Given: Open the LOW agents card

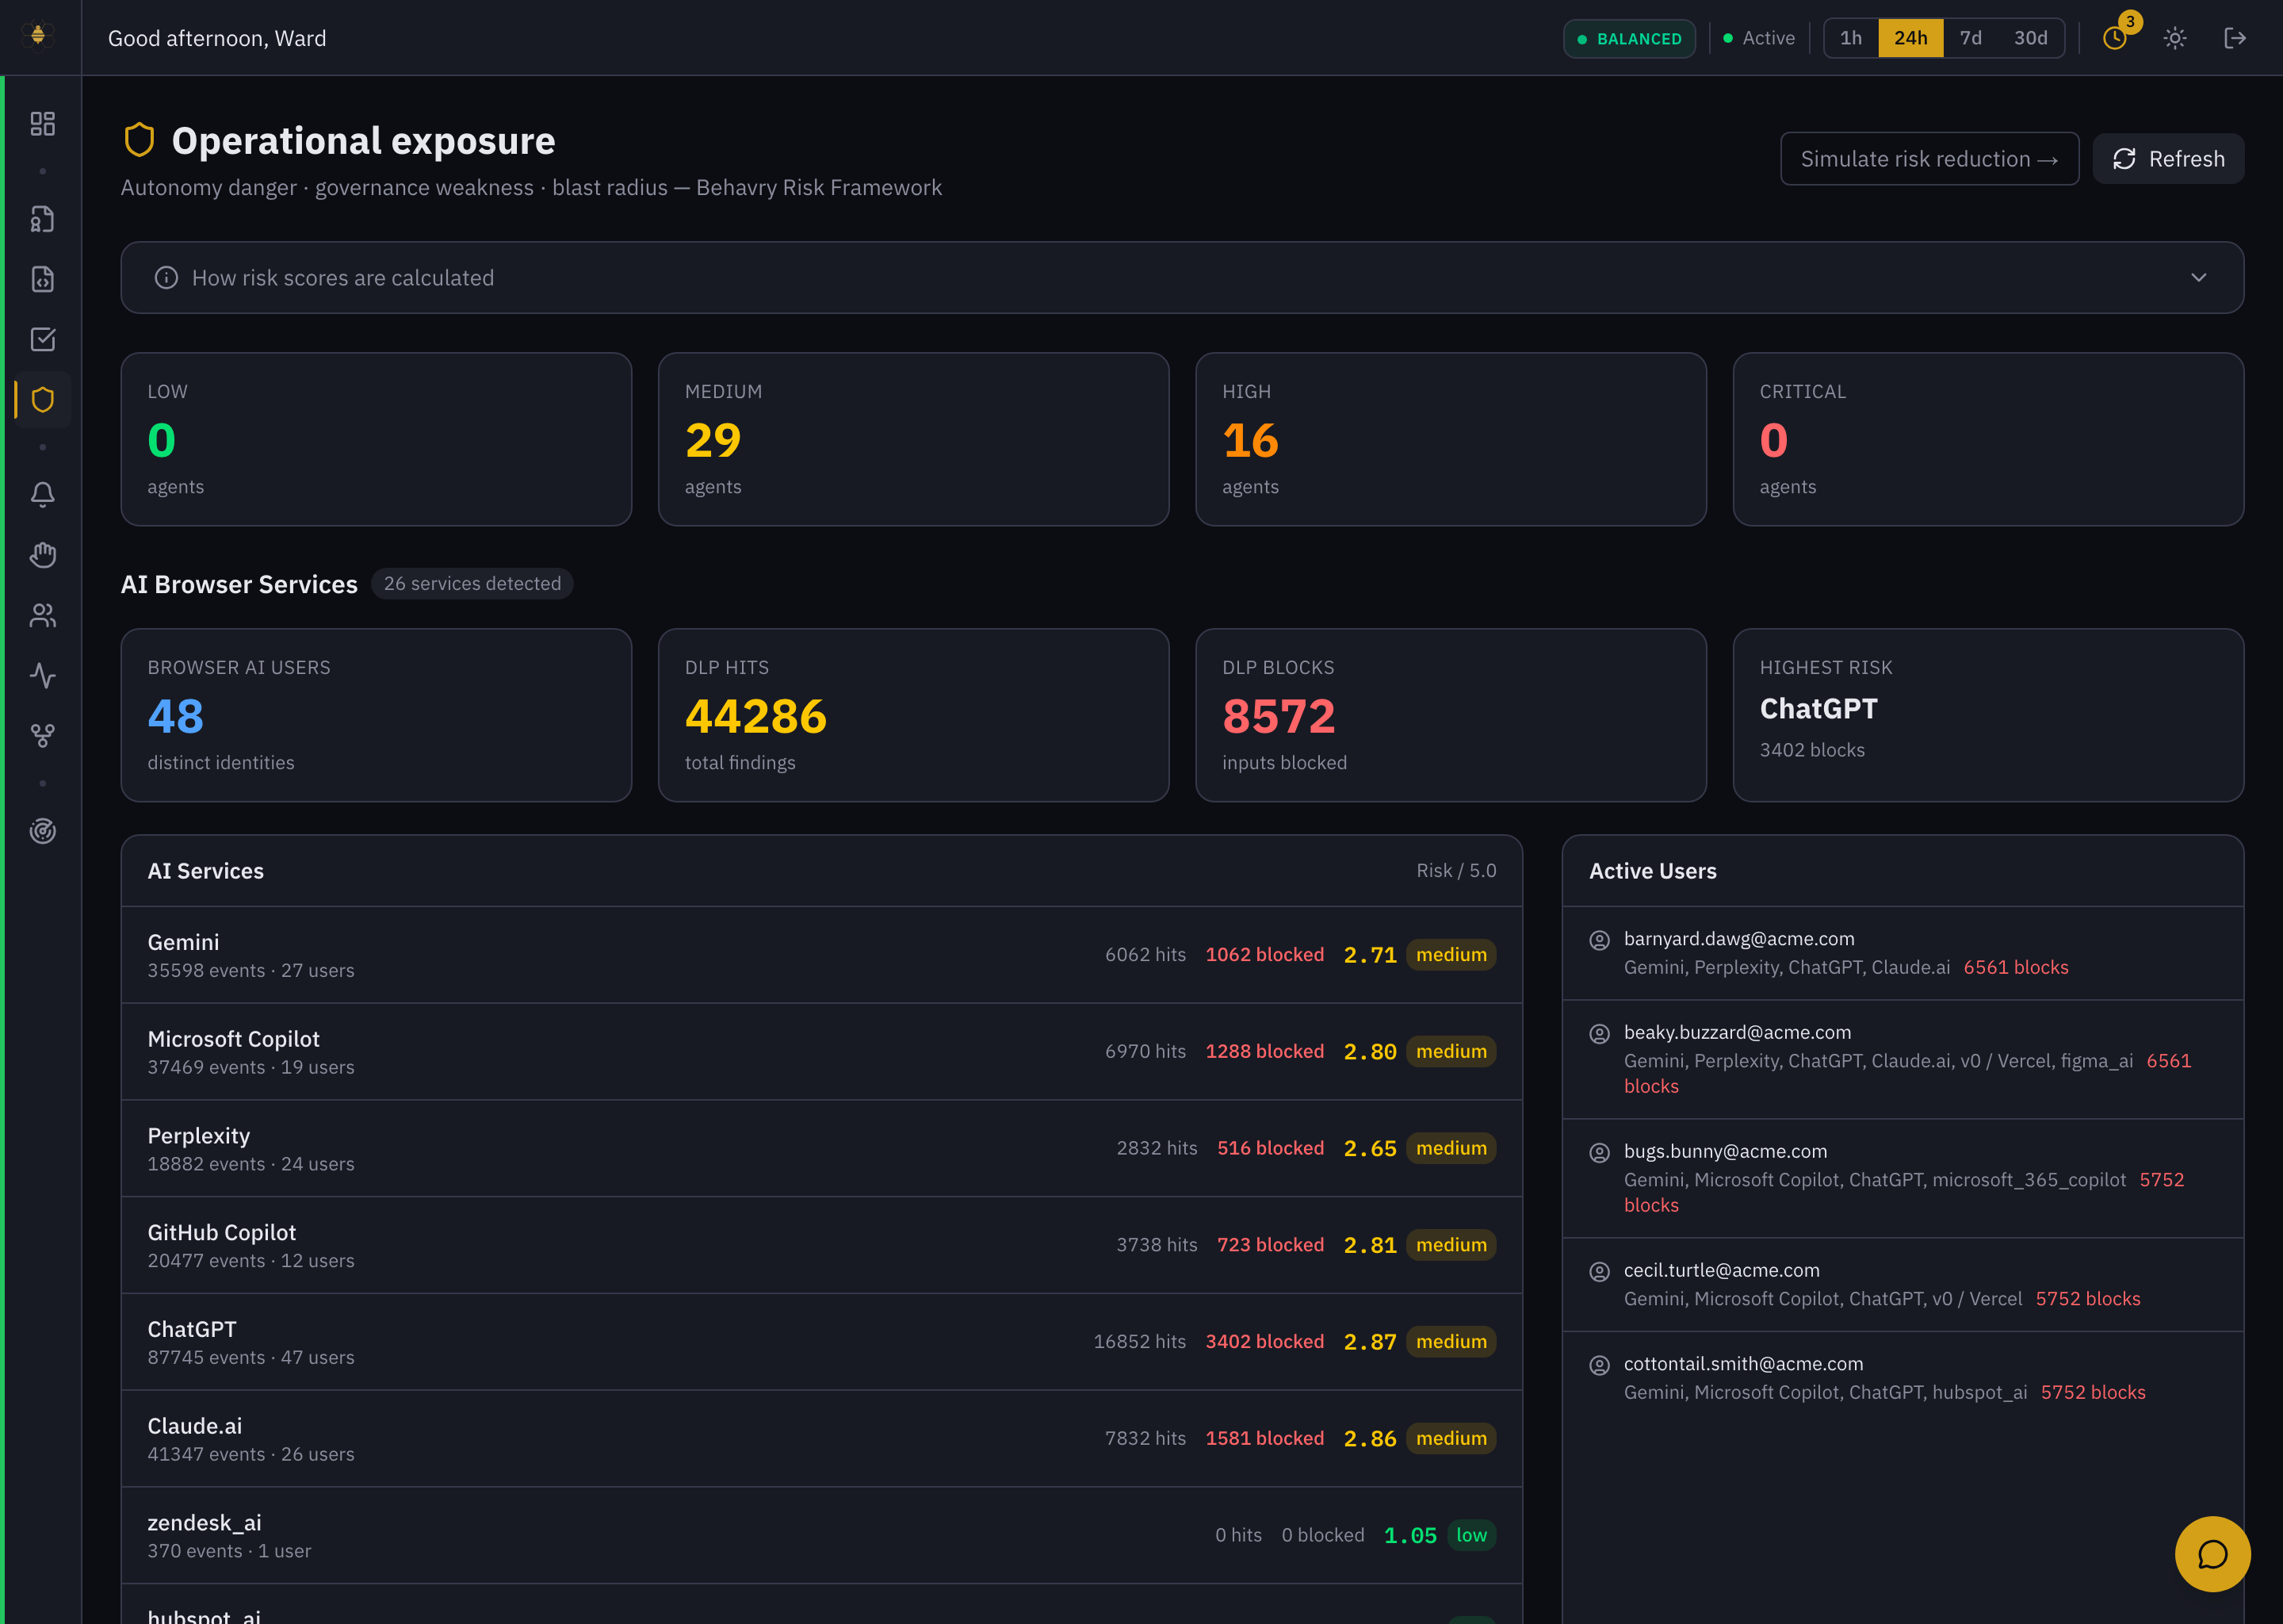Looking at the screenshot, I should pyautogui.click(x=376, y=439).
